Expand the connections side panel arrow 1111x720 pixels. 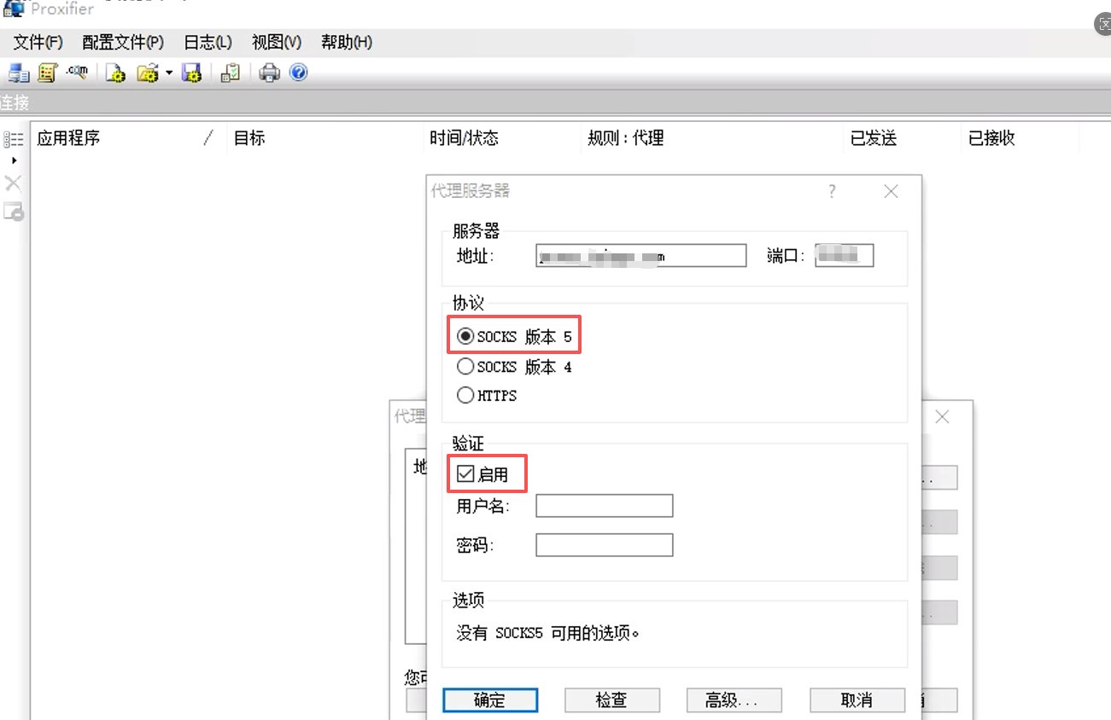(x=14, y=160)
